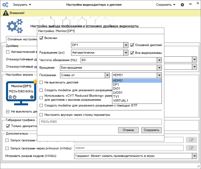Toggle Не выключать checkbox under the monitor tile
The width and height of the screenshot is (201, 169).
[x=8, y=112]
